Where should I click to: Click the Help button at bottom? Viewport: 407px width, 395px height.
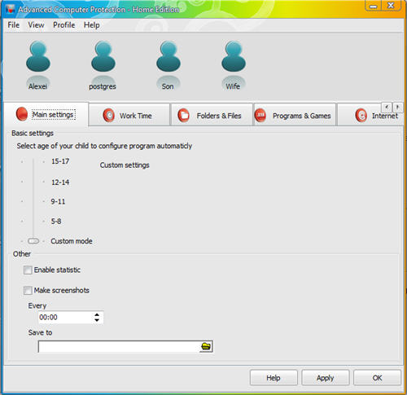pos(274,378)
